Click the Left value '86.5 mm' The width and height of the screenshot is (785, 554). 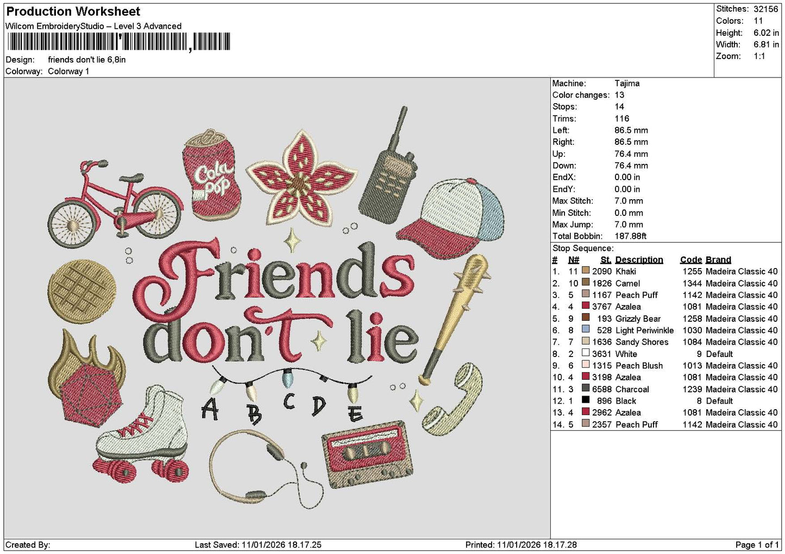(631, 130)
